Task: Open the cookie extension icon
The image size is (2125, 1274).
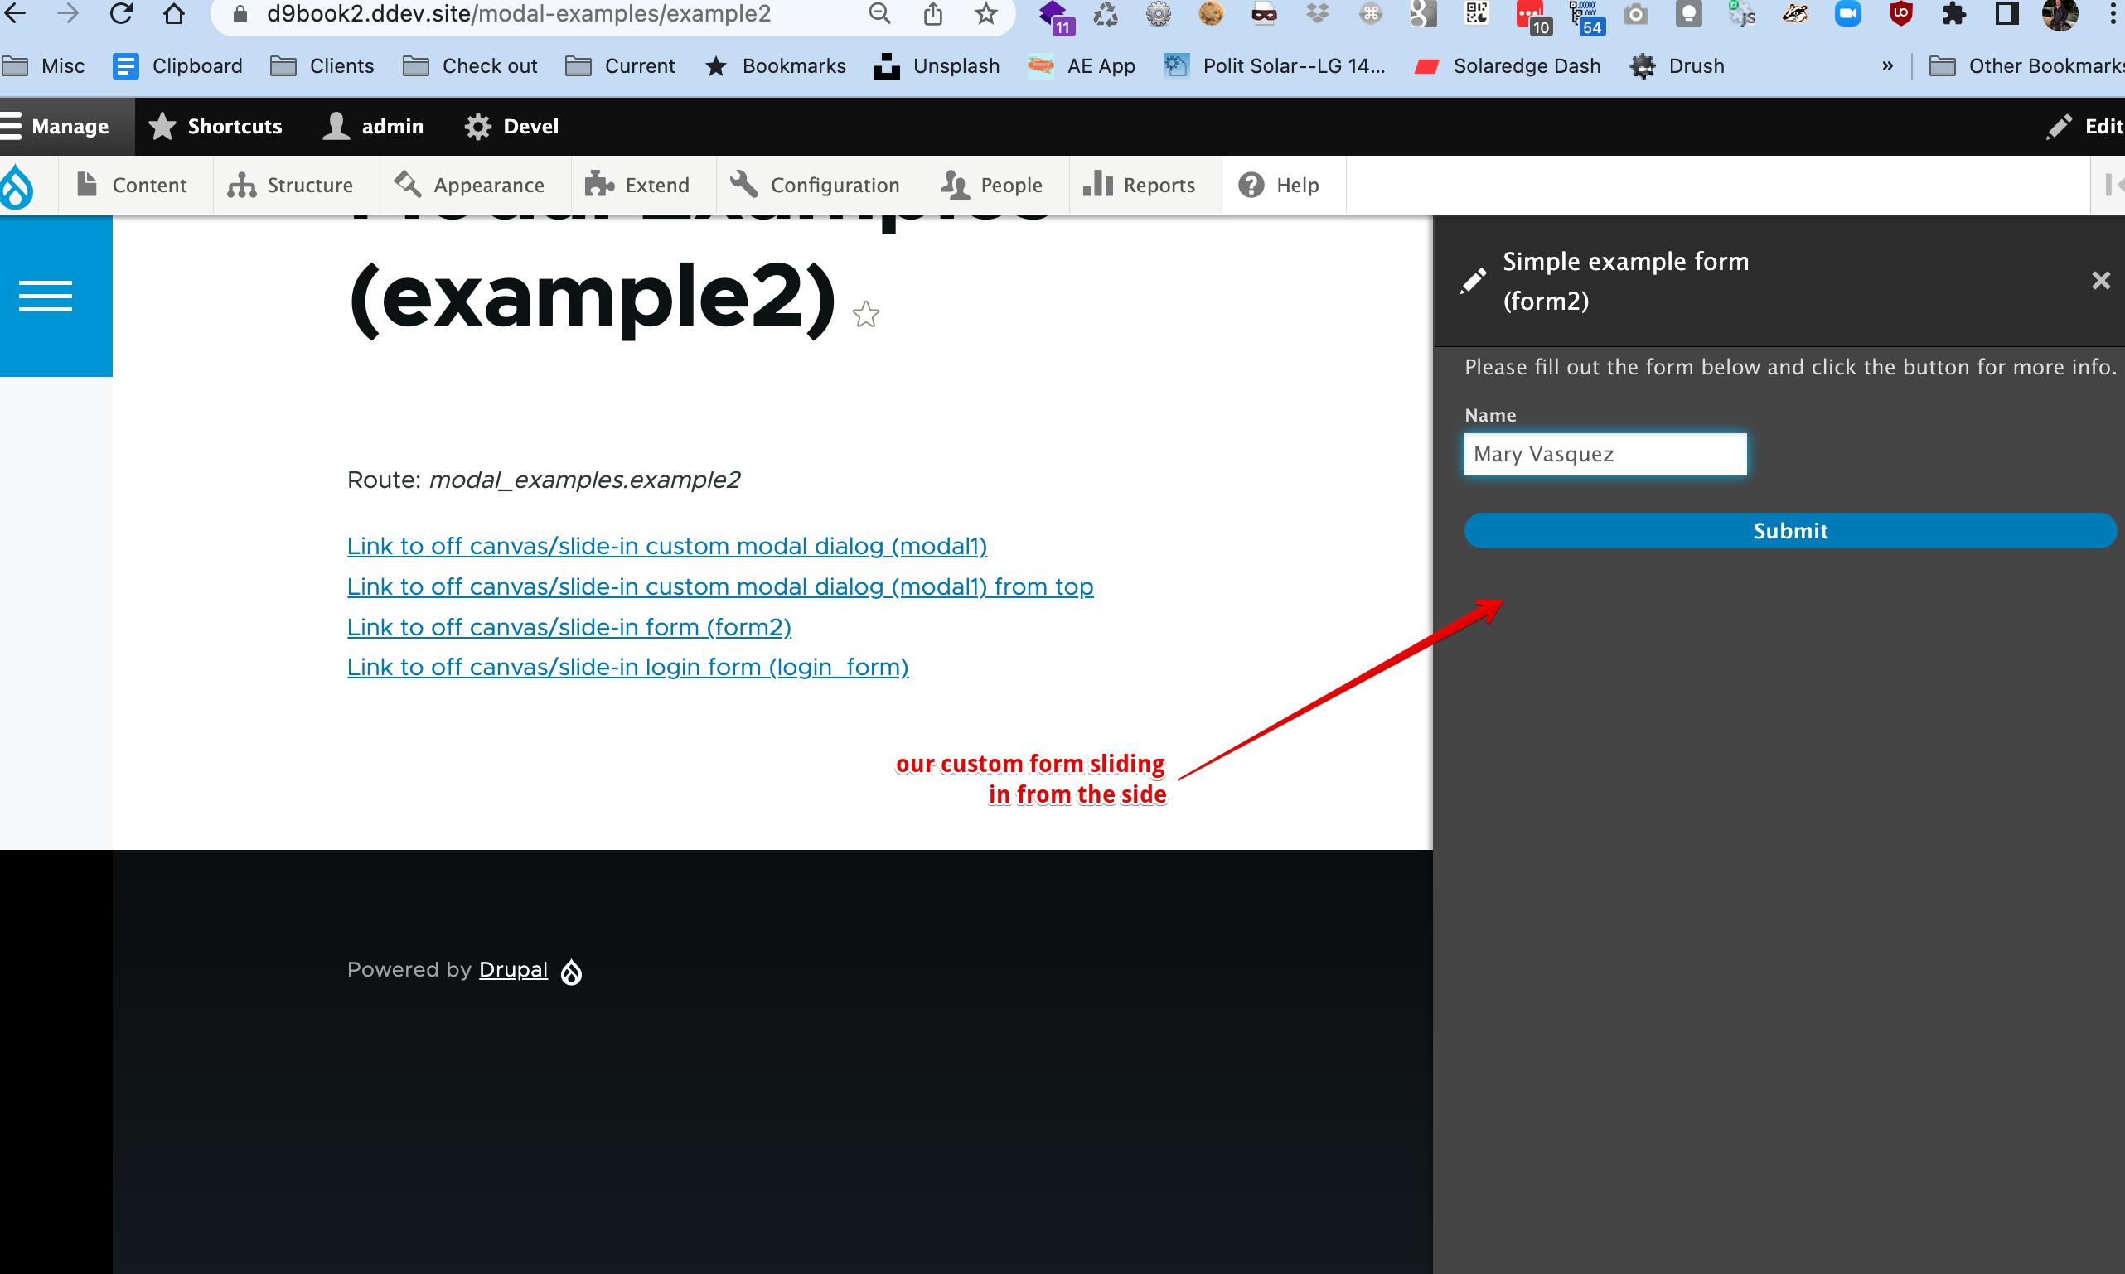Action: [x=1211, y=13]
